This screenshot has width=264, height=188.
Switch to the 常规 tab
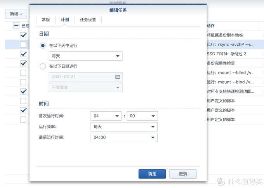point(46,20)
